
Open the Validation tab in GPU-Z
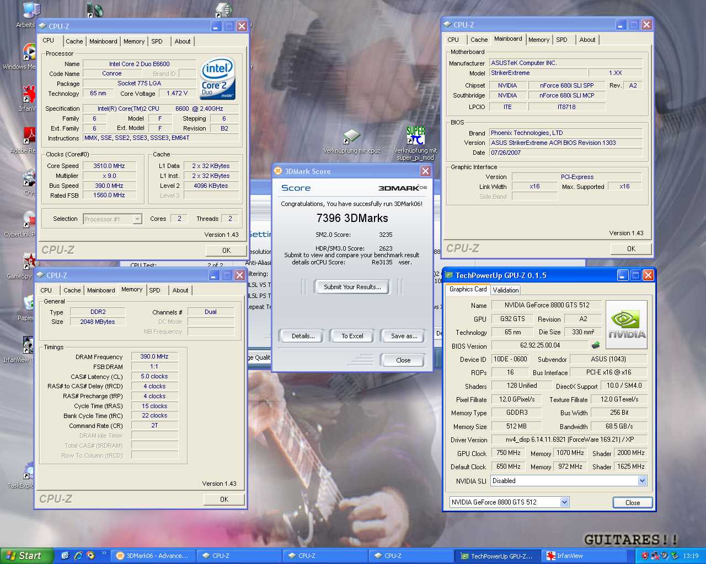click(x=506, y=290)
